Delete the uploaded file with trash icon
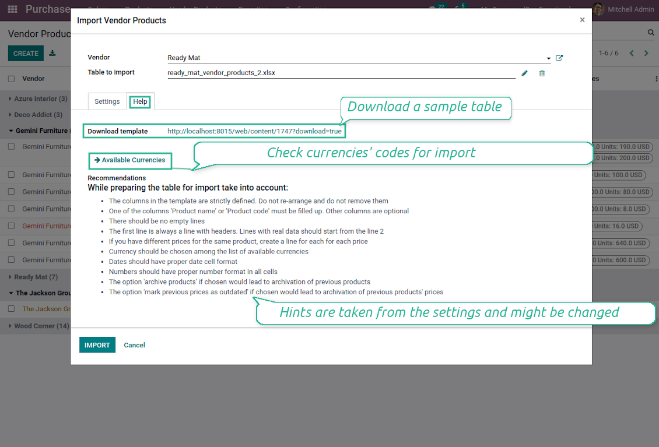Screen dimensions: 659x447 (x=542, y=73)
